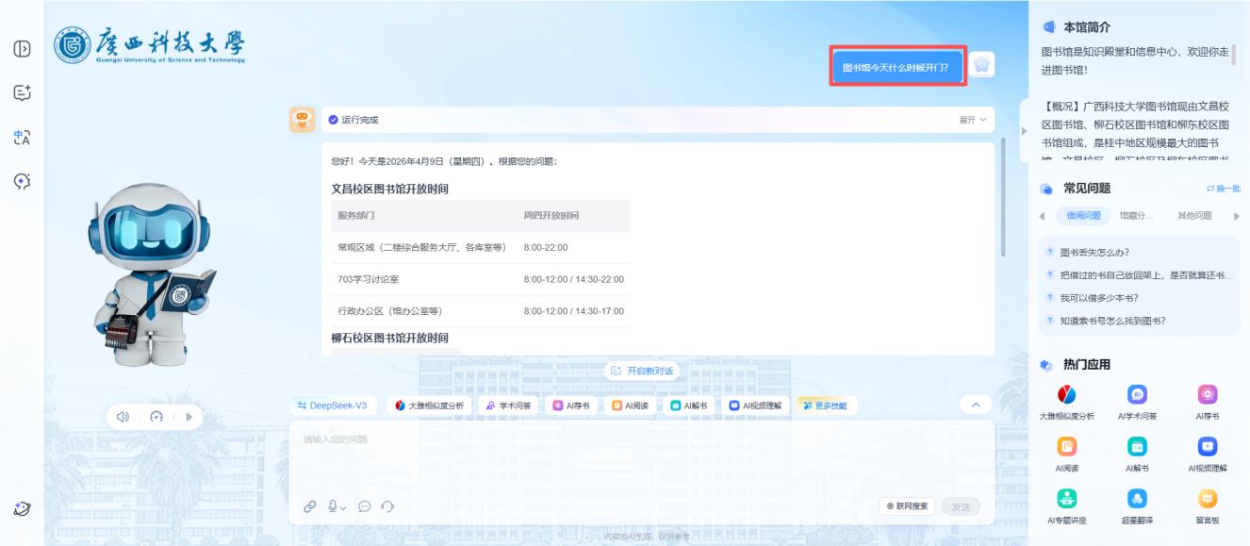Click the speech speed gauge icon

point(156,417)
